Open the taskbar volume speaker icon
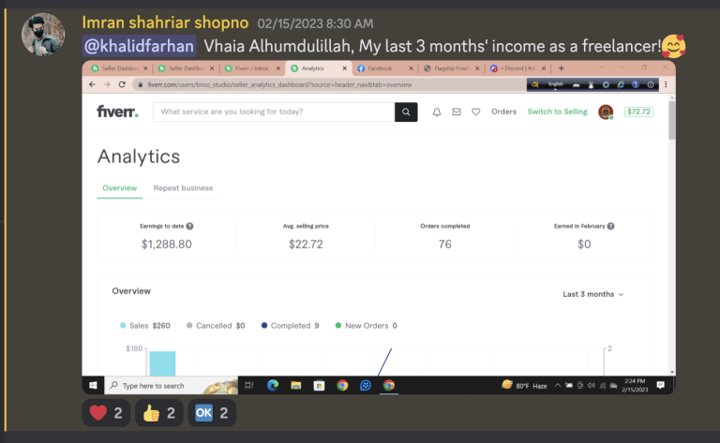This screenshot has width=720, height=443. 592,385
